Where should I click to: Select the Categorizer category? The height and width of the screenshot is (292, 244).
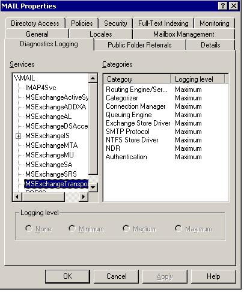pyautogui.click(x=154, y=98)
